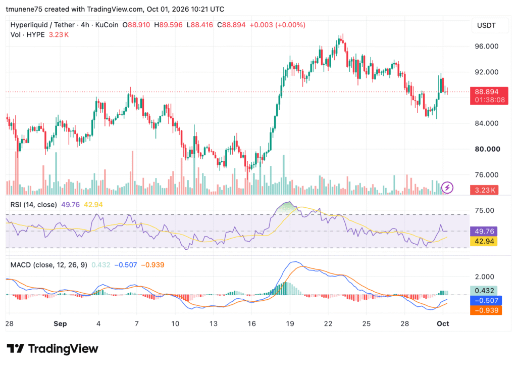517x366 pixels.
Task: Click the orange −0.939 value in the MACD legend
Action: pos(152,265)
